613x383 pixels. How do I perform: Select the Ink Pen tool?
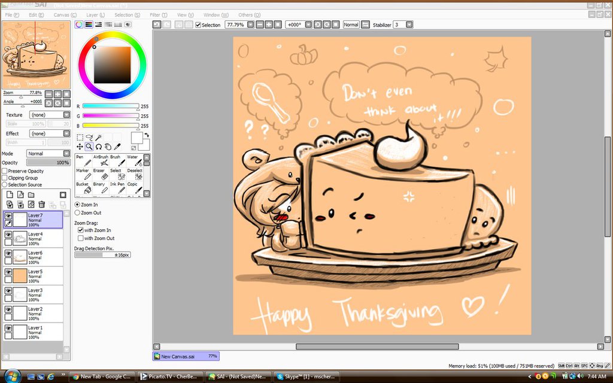click(117, 187)
